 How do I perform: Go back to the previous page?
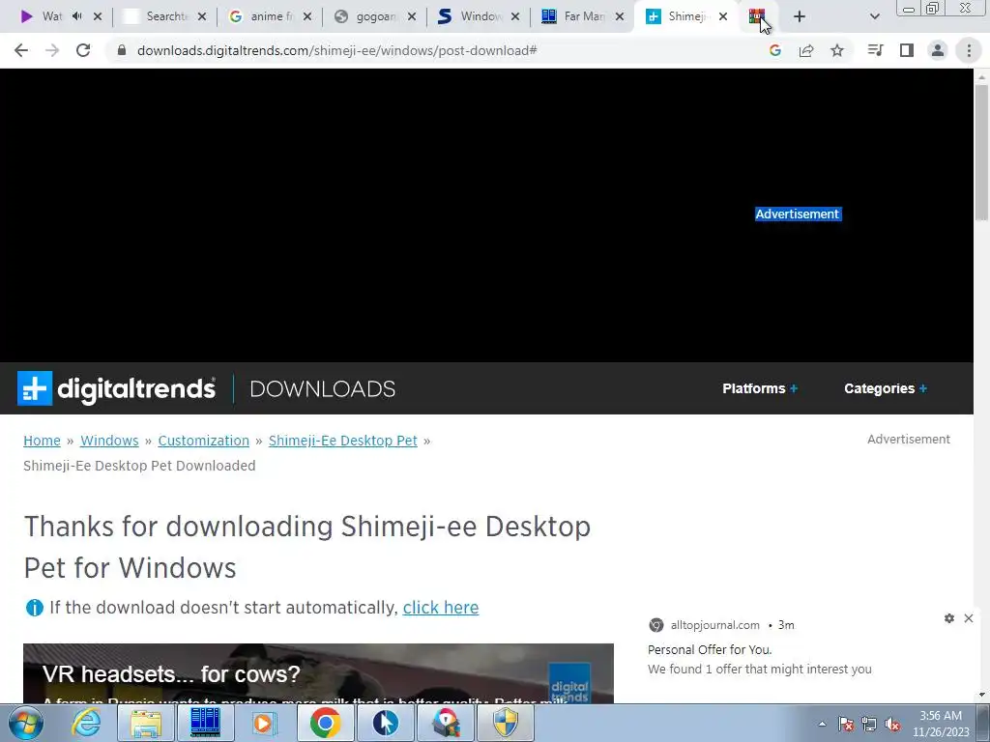pos(21,50)
